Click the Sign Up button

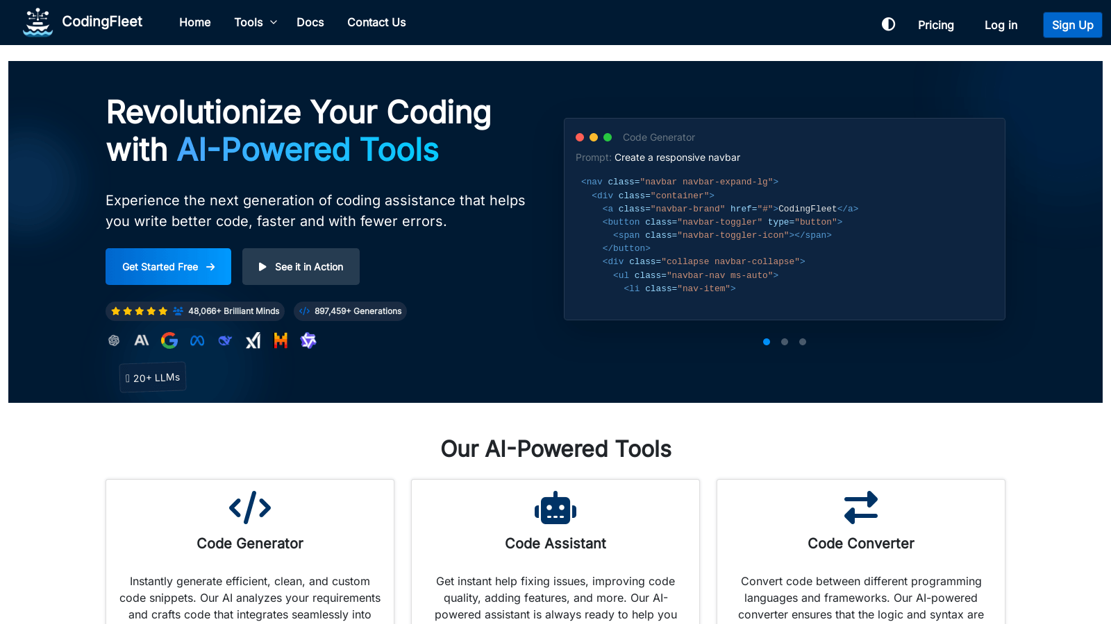pos(1072,25)
